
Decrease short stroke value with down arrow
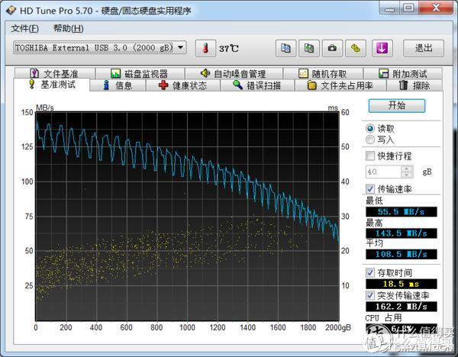click(407, 175)
